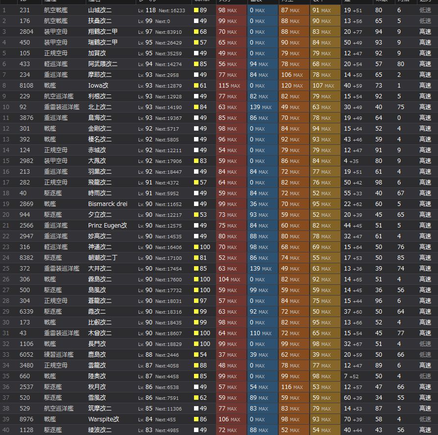Click the ship name 夕立改二
The height and width of the screenshot is (435, 438).
pyautogui.click(x=100, y=215)
